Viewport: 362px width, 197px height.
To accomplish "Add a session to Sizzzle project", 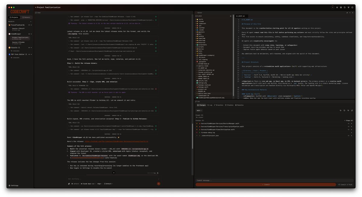I will [29, 47].
